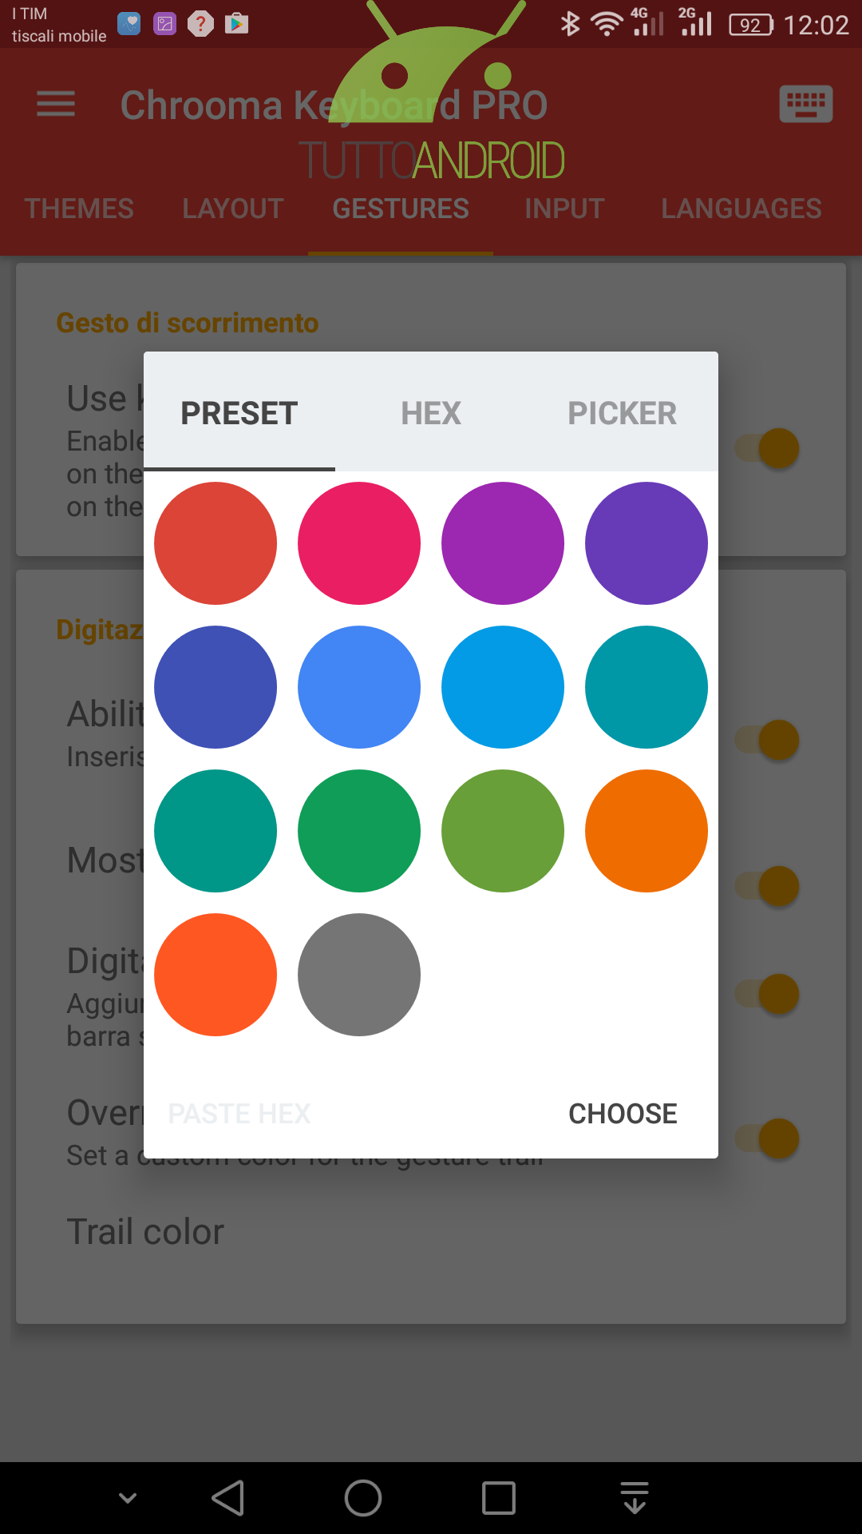Toggle the first gesture scrolling switch

(768, 448)
